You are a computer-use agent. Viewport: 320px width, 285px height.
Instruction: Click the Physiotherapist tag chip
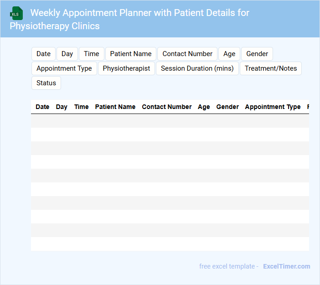pos(126,68)
